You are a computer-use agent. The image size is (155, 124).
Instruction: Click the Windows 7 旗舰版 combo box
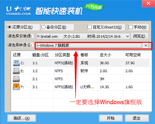pos(92,45)
